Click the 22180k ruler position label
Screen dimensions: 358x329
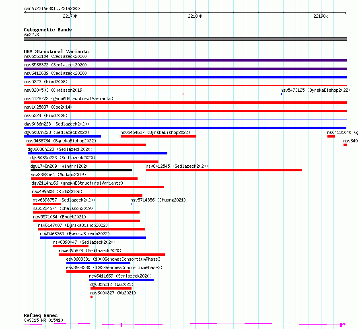(195, 16)
